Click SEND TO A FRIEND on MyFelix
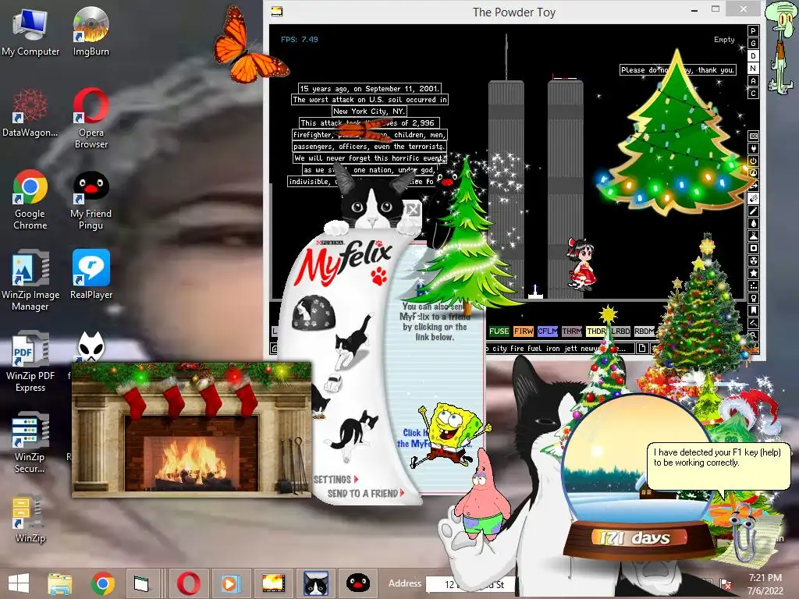 coord(366,494)
